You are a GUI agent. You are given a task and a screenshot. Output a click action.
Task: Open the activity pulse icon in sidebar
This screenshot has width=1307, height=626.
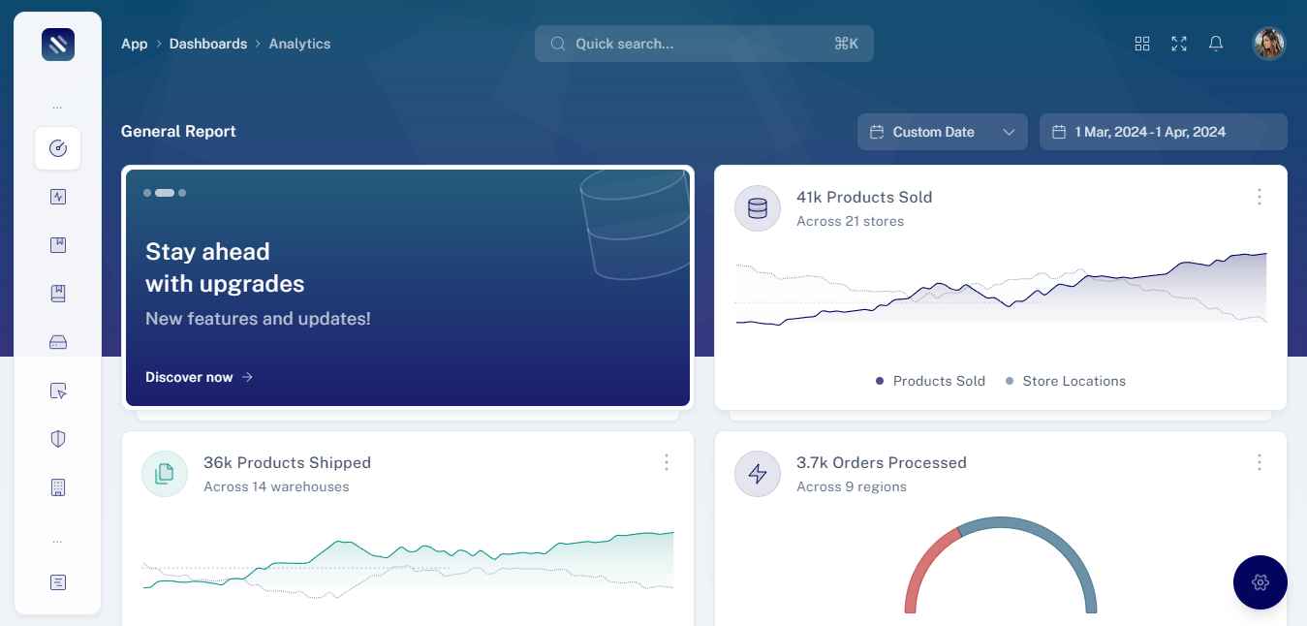[x=57, y=197]
